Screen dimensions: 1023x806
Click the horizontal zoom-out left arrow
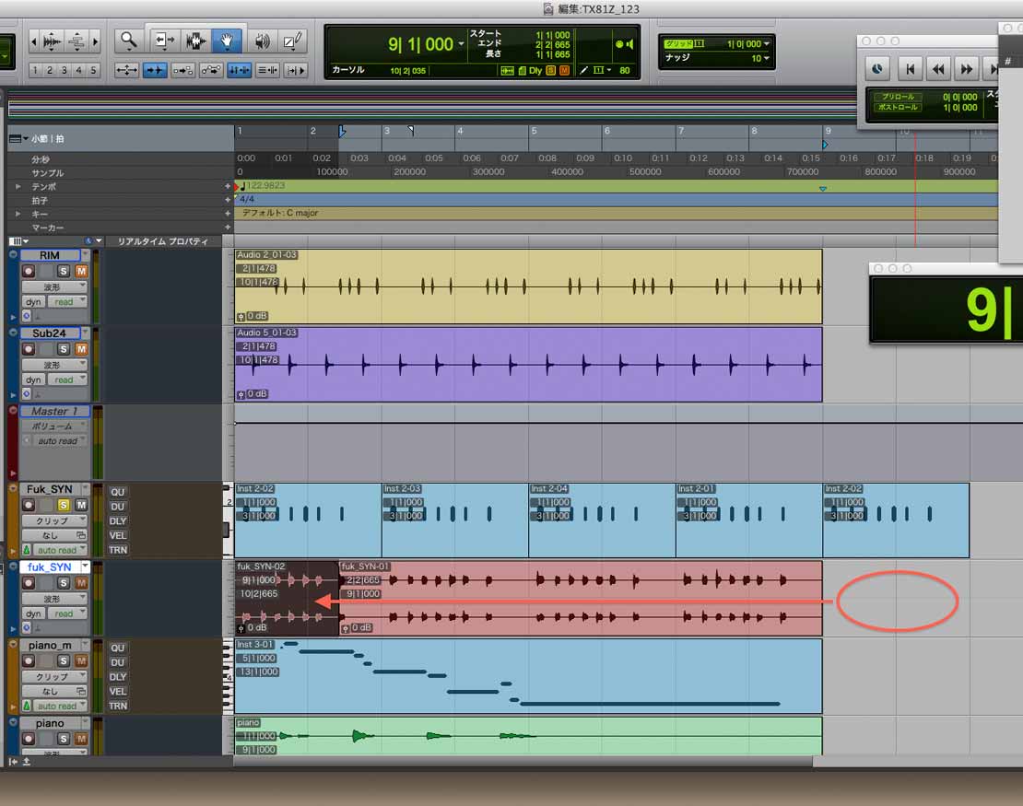33,41
